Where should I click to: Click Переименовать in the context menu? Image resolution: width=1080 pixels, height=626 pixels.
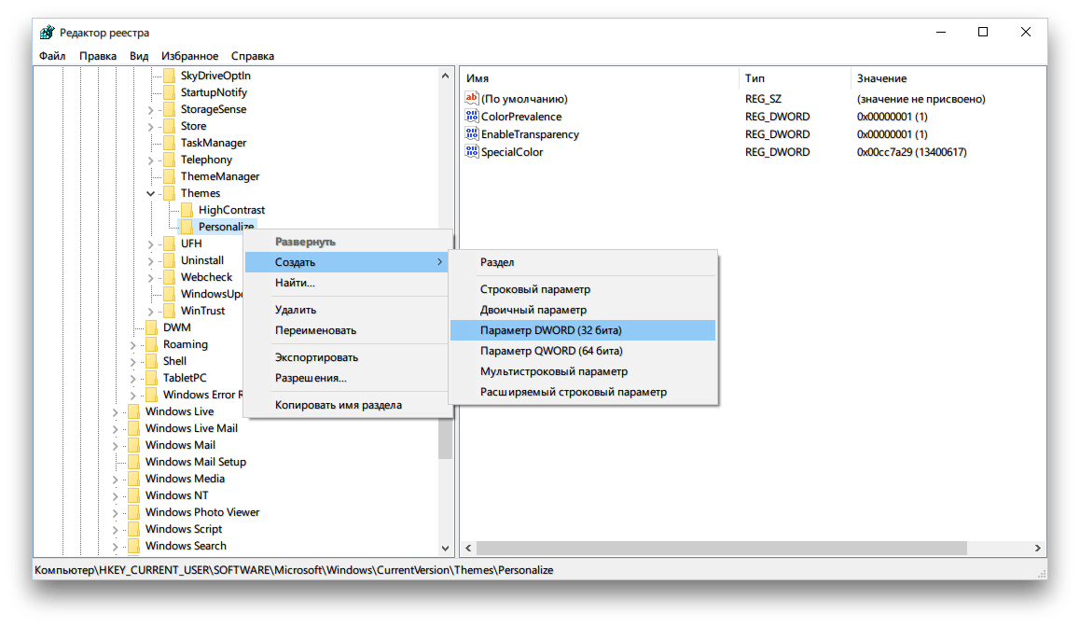[x=346, y=330]
